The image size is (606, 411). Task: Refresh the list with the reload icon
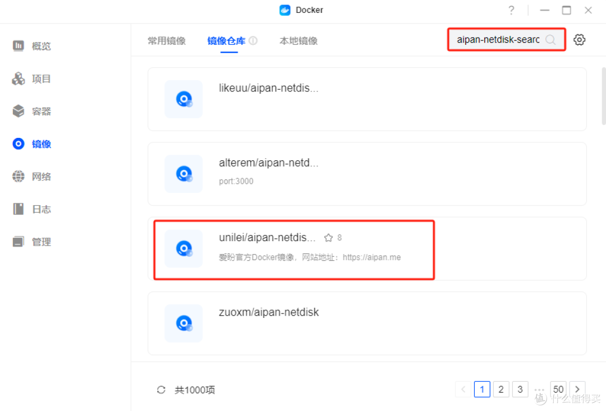[161, 390]
